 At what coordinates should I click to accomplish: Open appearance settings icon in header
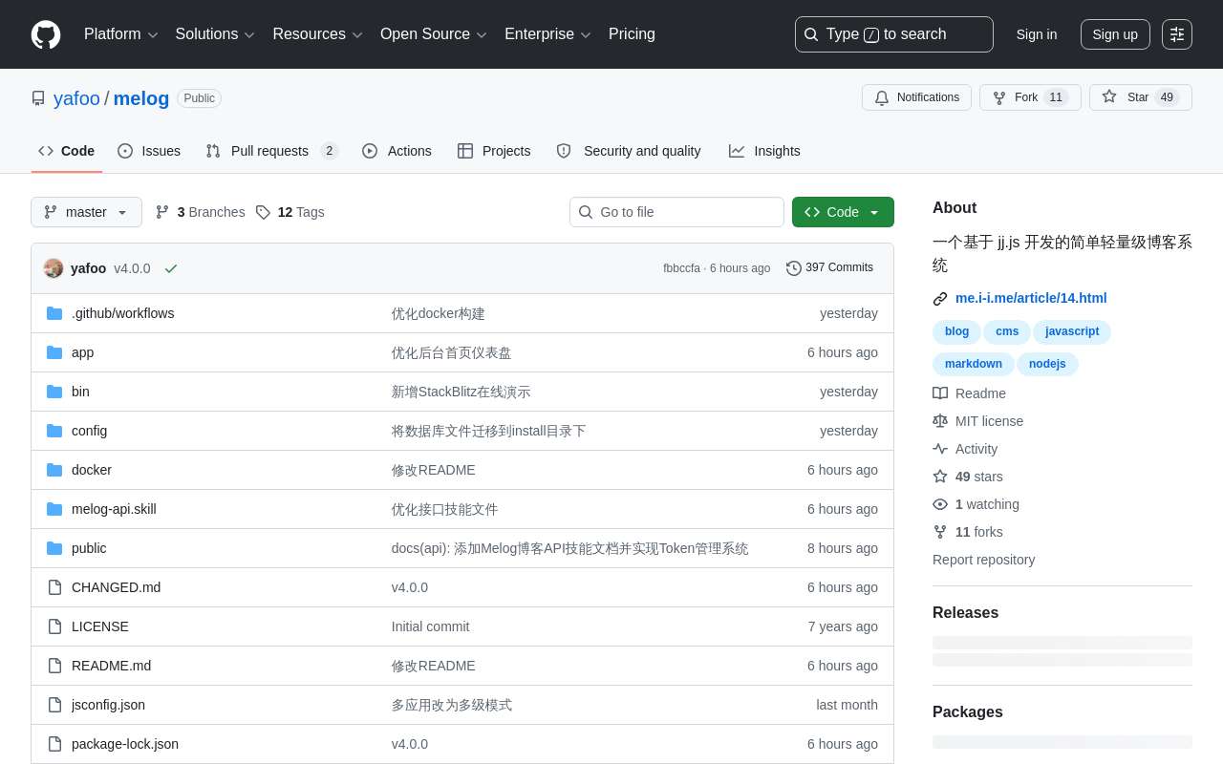1177,34
